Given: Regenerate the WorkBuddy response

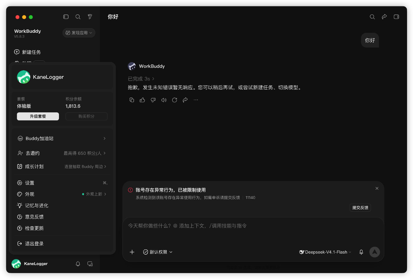Looking at the screenshot, I should (175, 100).
